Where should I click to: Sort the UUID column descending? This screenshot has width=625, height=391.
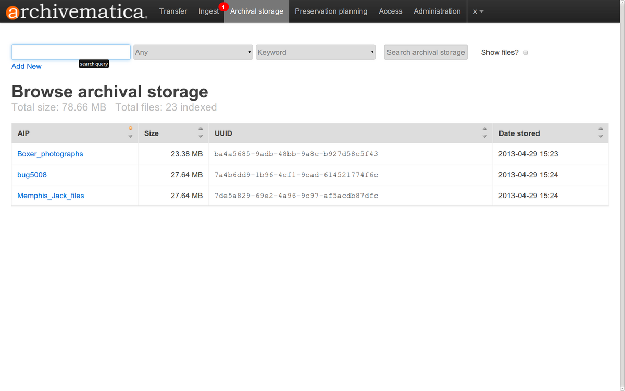[485, 136]
